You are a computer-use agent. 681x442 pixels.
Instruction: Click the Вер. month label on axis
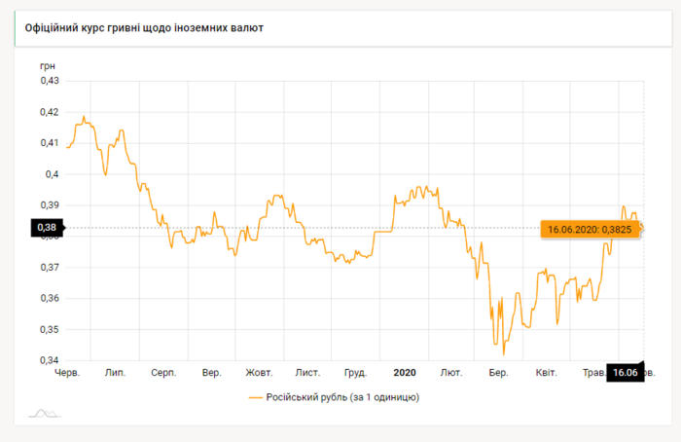212,373
